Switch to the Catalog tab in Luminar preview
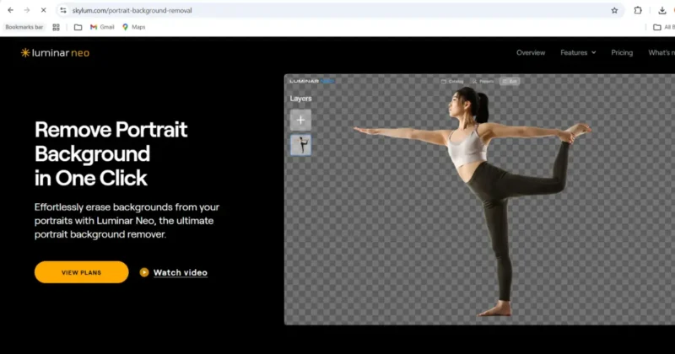675x354 pixels. (x=452, y=81)
